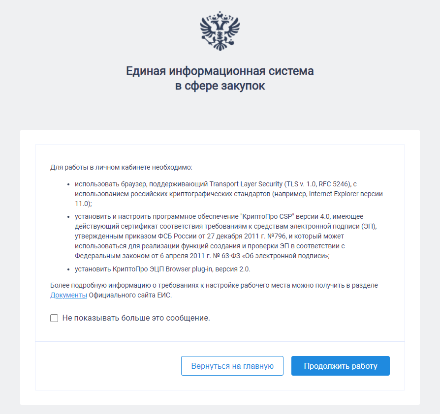This screenshot has width=440, height=414.
Task: Click the double-headed eagle emblem
Action: coord(220,30)
